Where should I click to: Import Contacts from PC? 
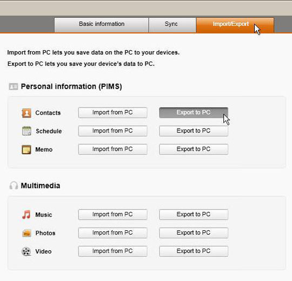pyautogui.click(x=112, y=112)
